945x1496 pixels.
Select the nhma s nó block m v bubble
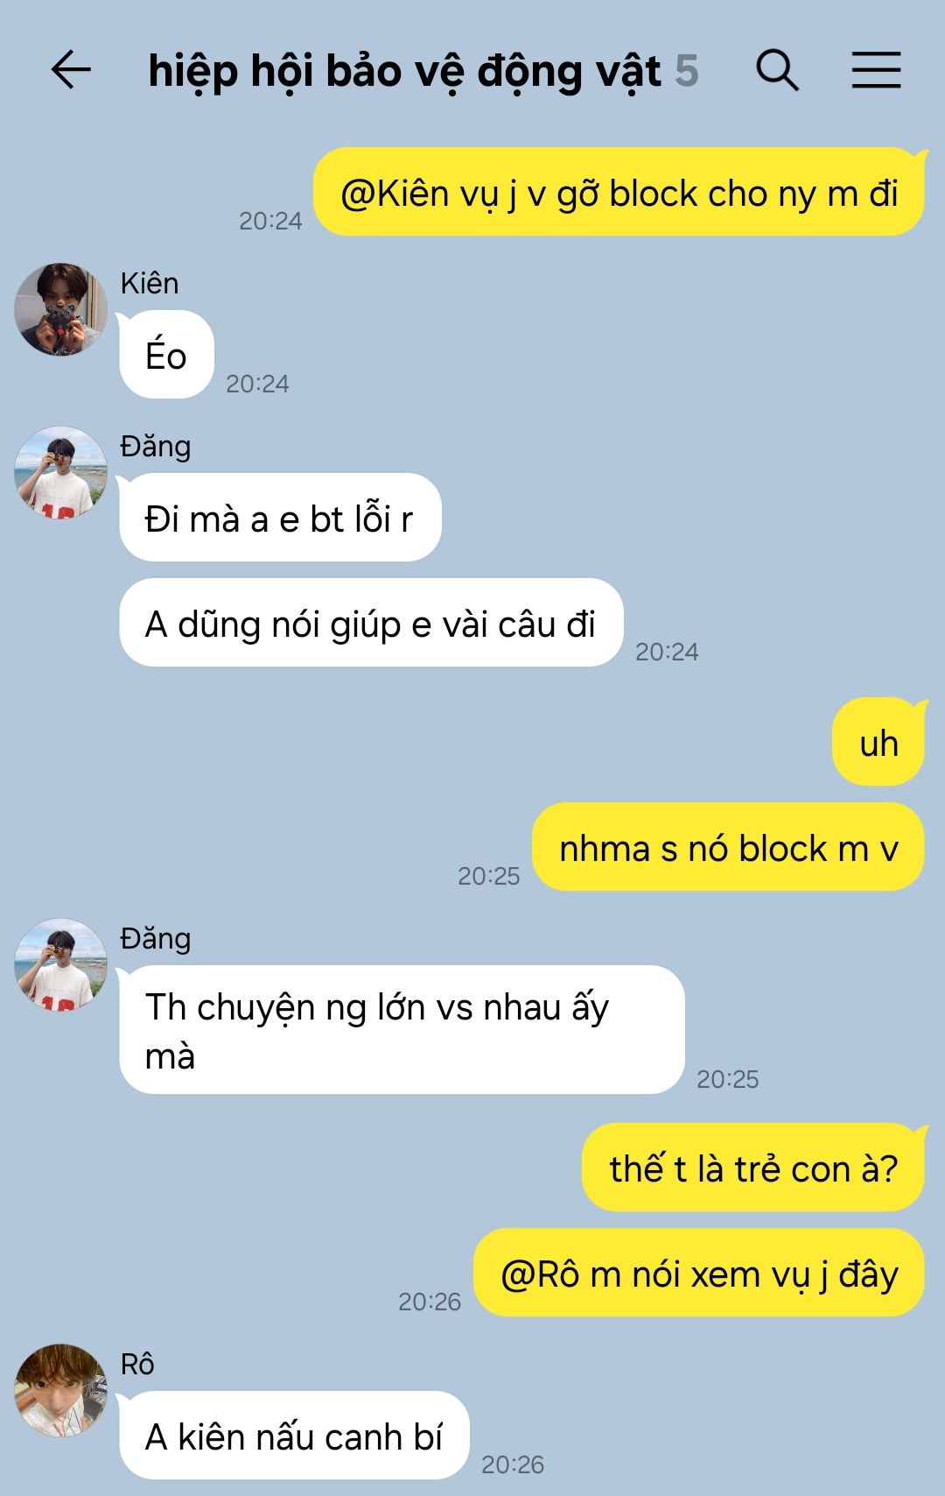pyautogui.click(x=728, y=847)
